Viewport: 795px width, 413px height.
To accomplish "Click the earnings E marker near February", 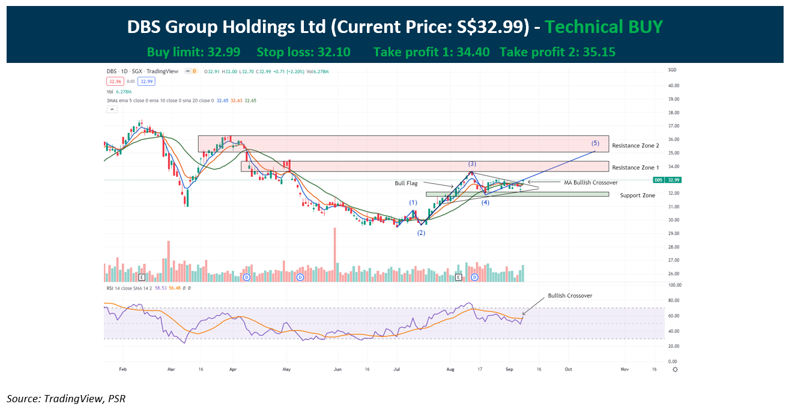I will [x=142, y=278].
